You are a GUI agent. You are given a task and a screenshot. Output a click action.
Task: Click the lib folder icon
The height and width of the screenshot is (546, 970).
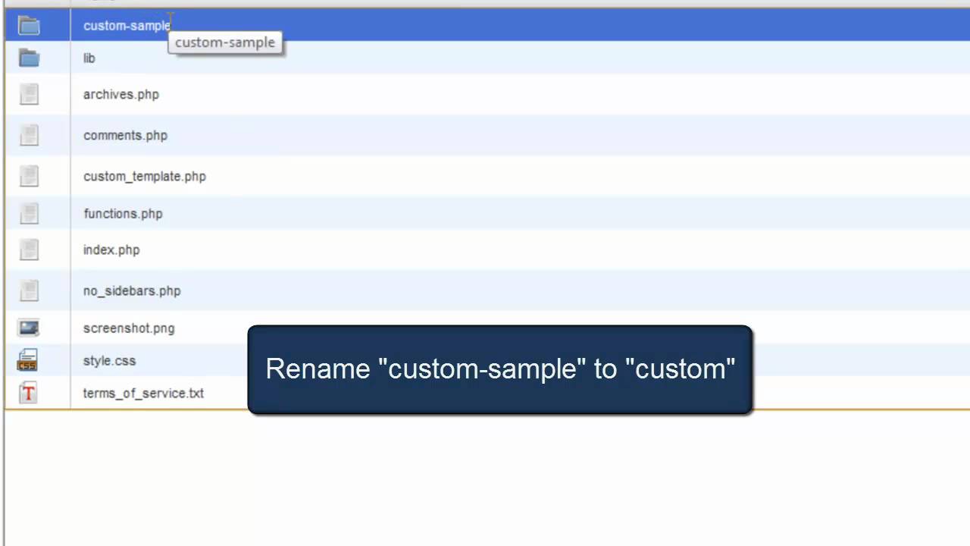point(29,58)
